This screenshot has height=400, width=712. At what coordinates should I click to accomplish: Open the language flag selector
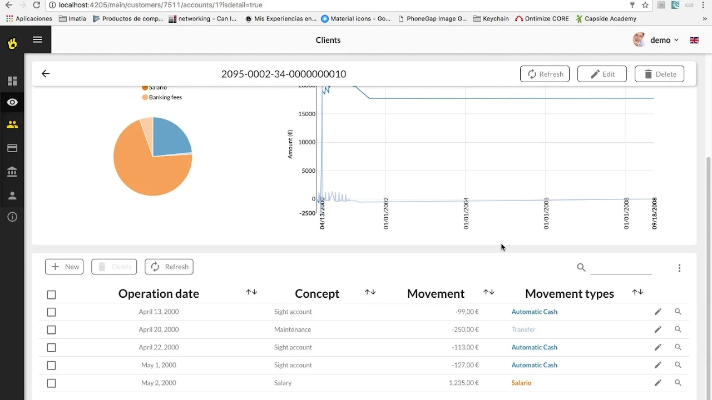(694, 40)
